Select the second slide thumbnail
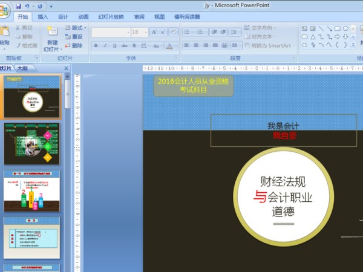363x272 pixels. pyautogui.click(x=32, y=144)
